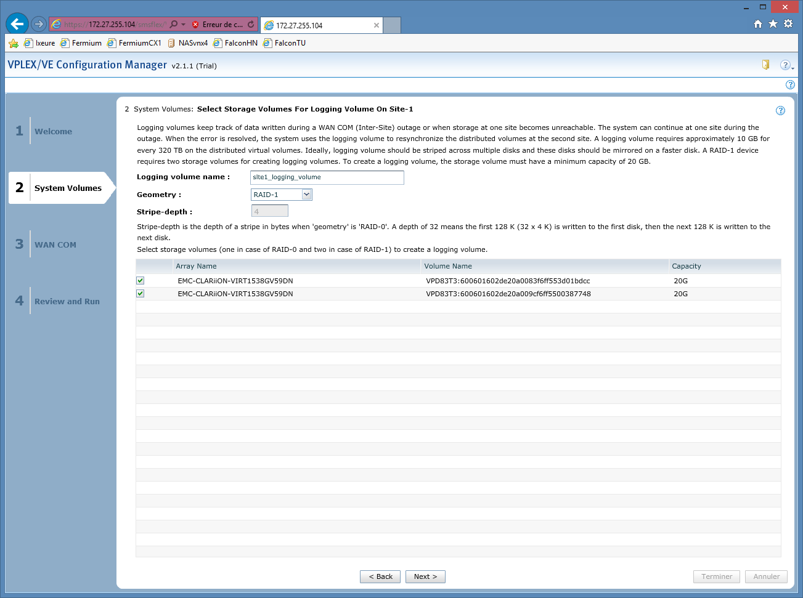The image size is (803, 598).
Task: Uncheck the second storage volume row checkbox
Action: (141, 294)
